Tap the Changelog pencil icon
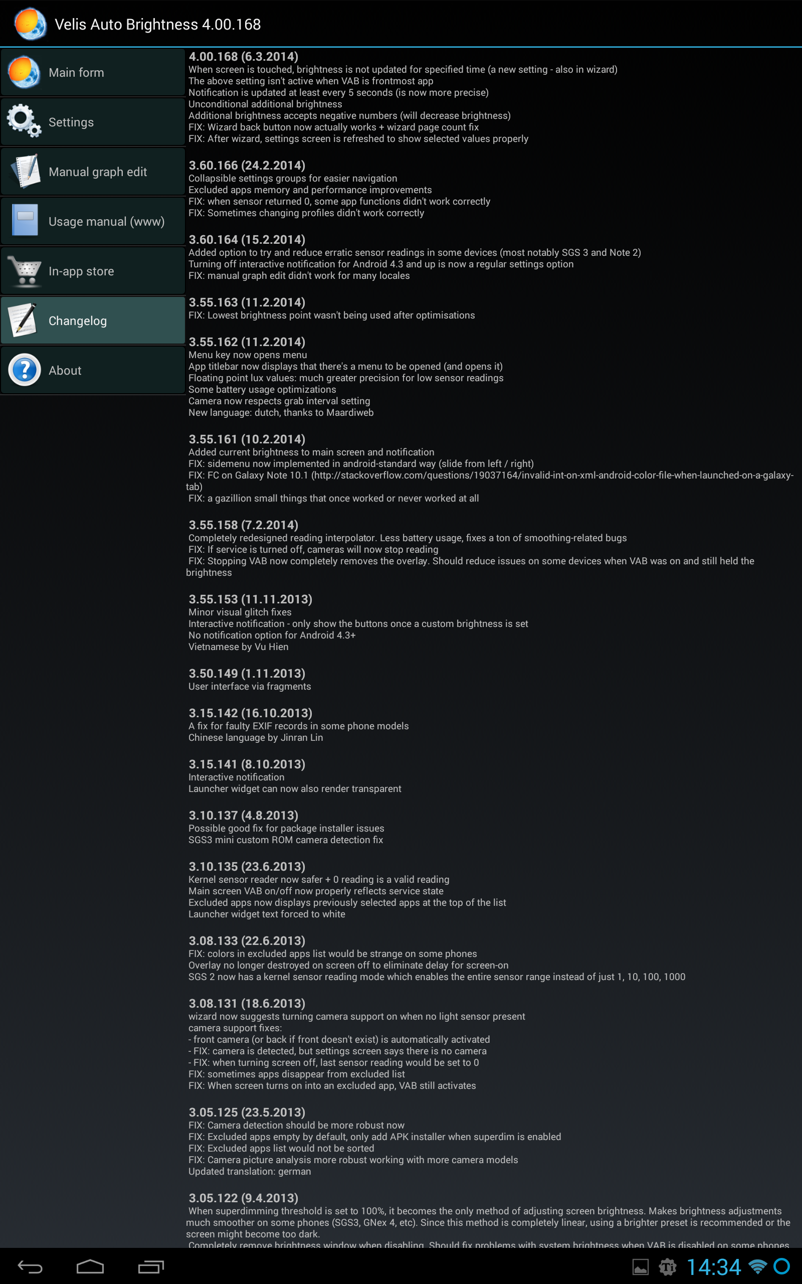This screenshot has width=802, height=1284. (23, 320)
